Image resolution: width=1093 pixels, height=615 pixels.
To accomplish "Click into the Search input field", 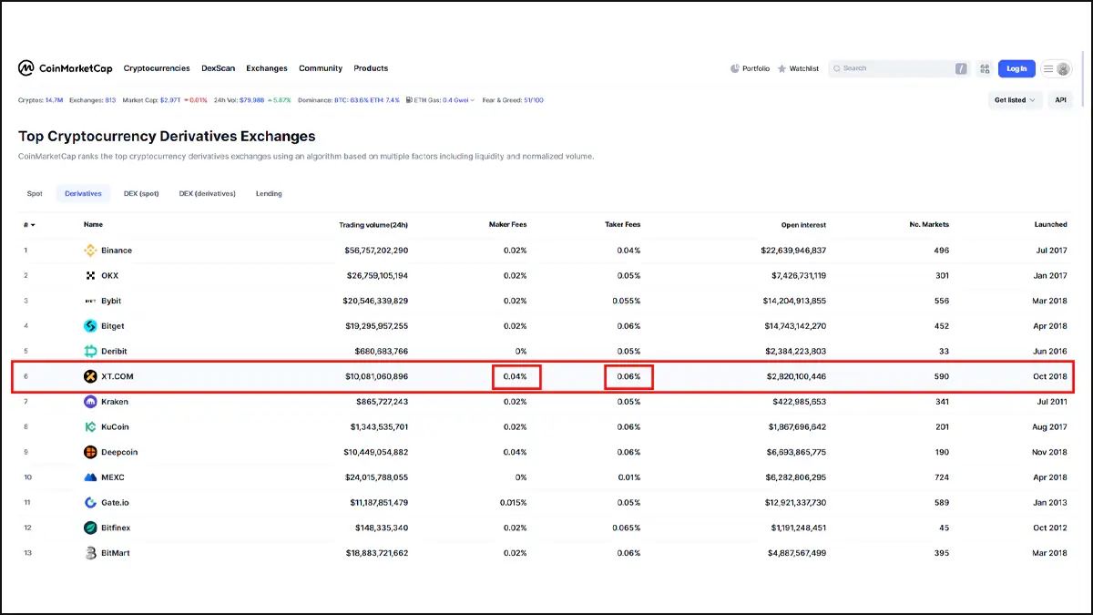I will point(897,68).
